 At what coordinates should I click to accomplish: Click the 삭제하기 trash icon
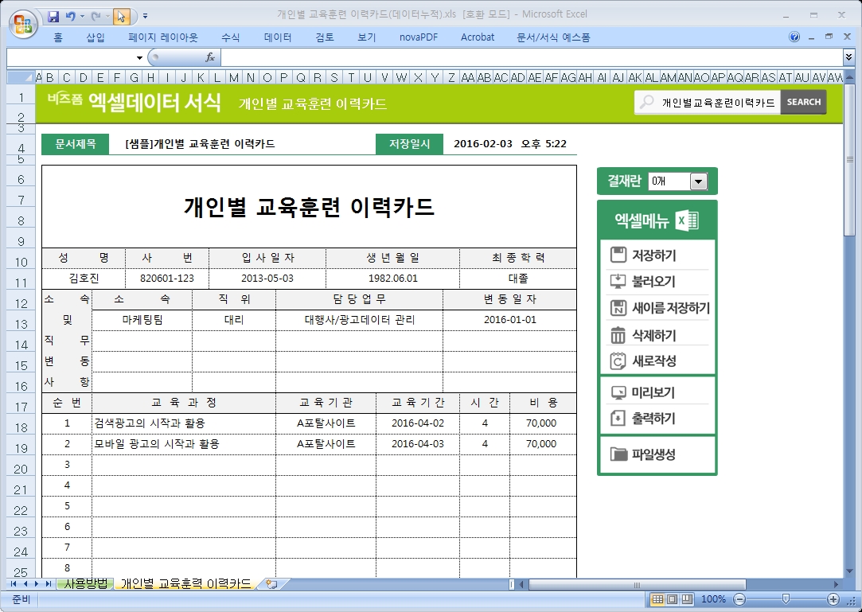click(x=618, y=335)
